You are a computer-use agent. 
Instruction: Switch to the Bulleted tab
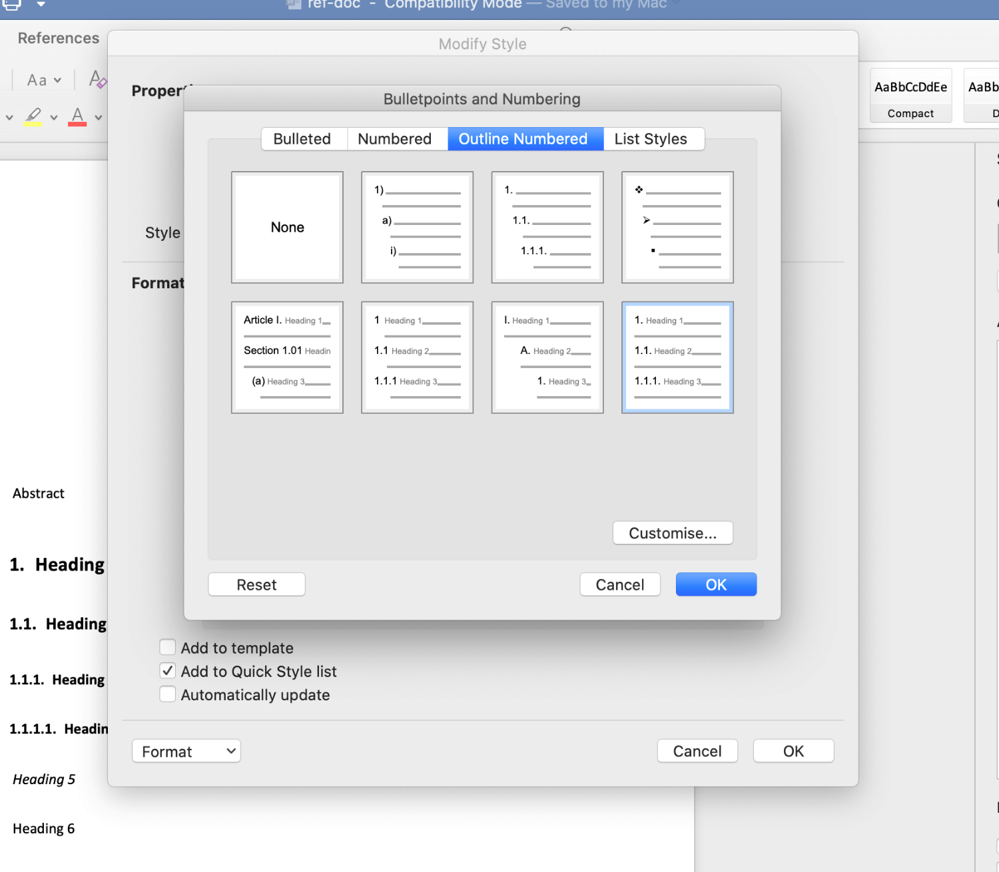click(304, 139)
